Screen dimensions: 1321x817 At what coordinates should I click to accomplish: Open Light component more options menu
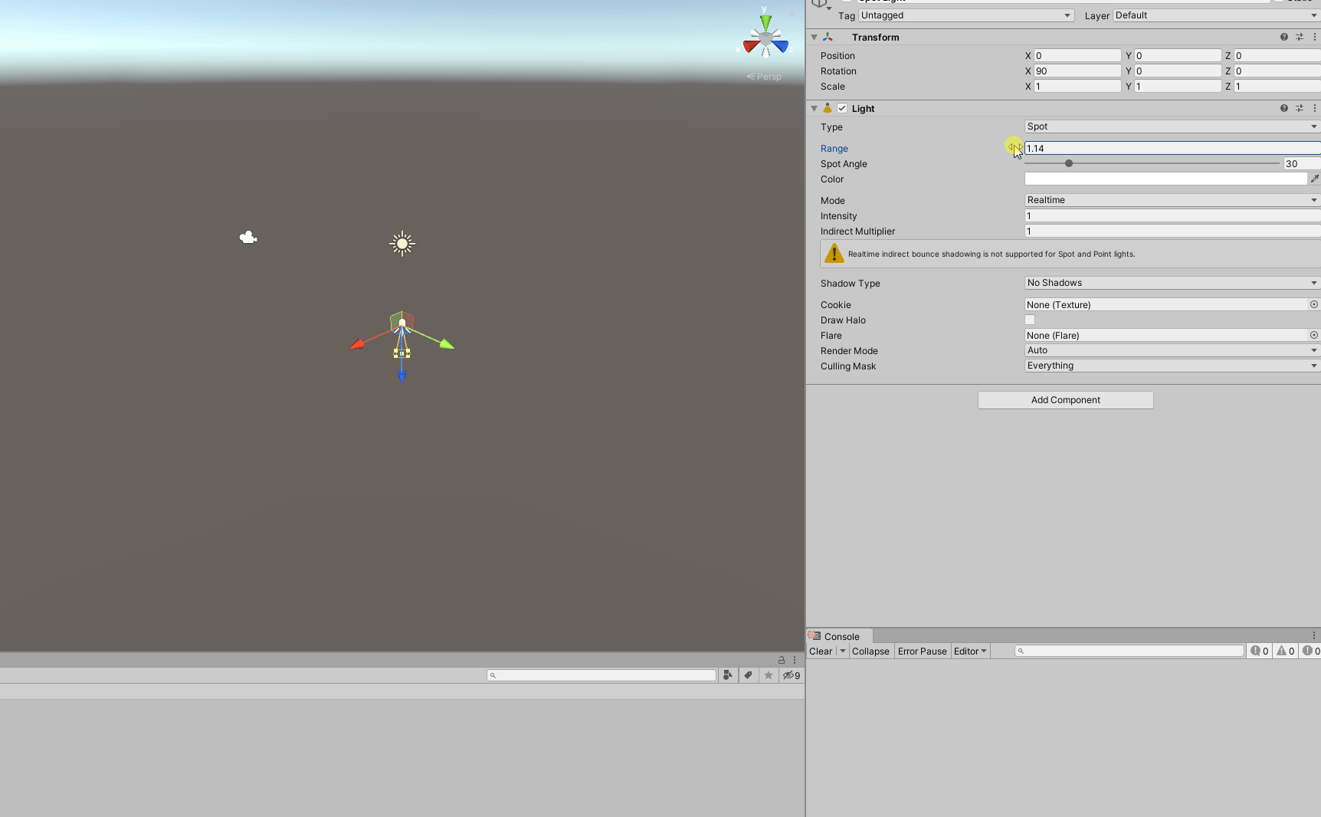(1315, 108)
